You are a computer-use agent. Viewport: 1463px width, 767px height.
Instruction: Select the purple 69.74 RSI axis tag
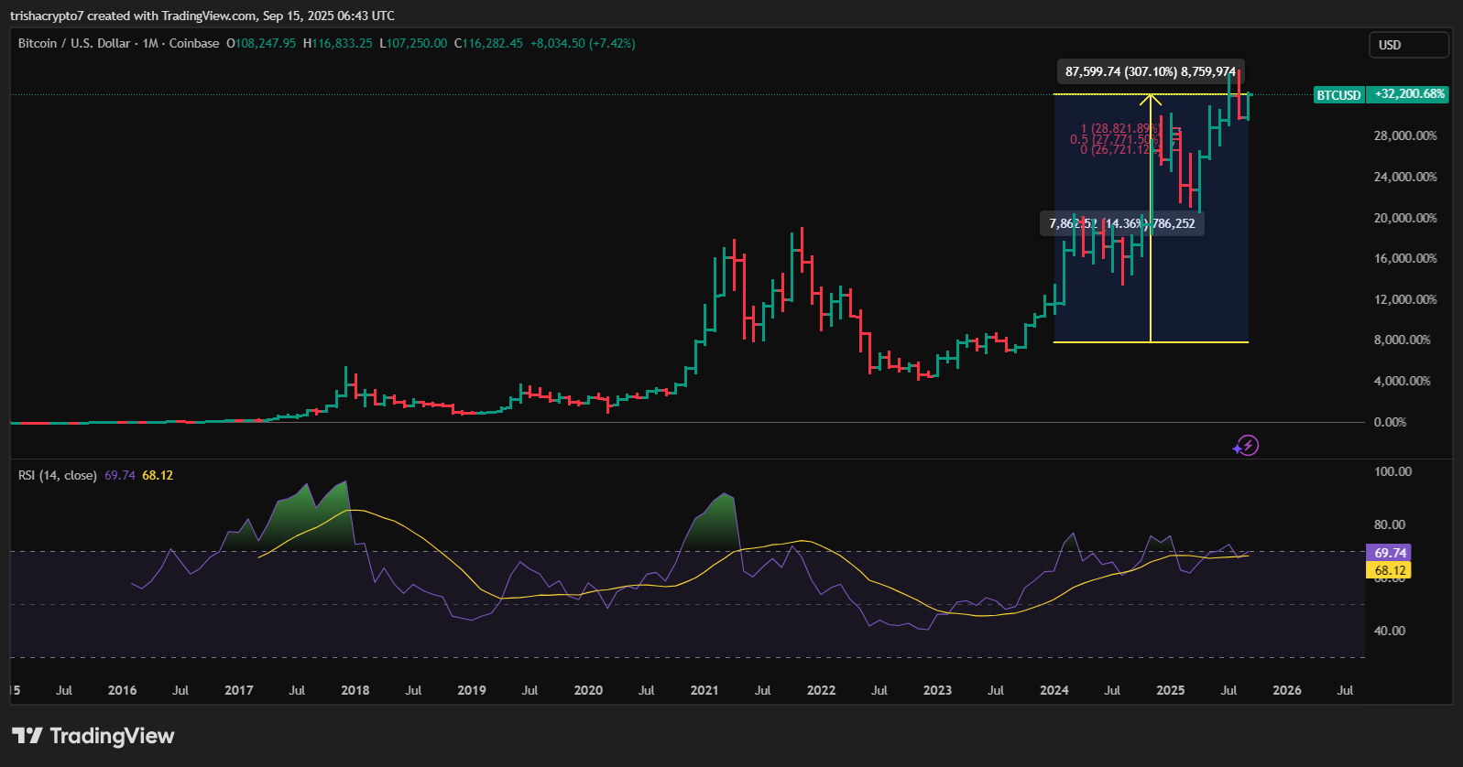click(1389, 553)
